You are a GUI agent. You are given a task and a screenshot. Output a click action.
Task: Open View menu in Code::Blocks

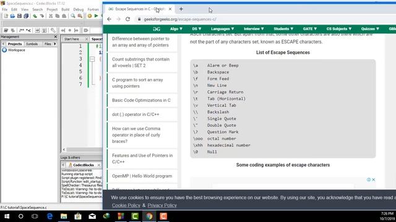(25, 9)
